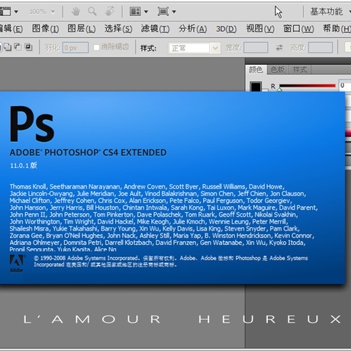The image size is (351, 351).
Task: Open the Arrange Documents icon
Action: tap(135, 11)
